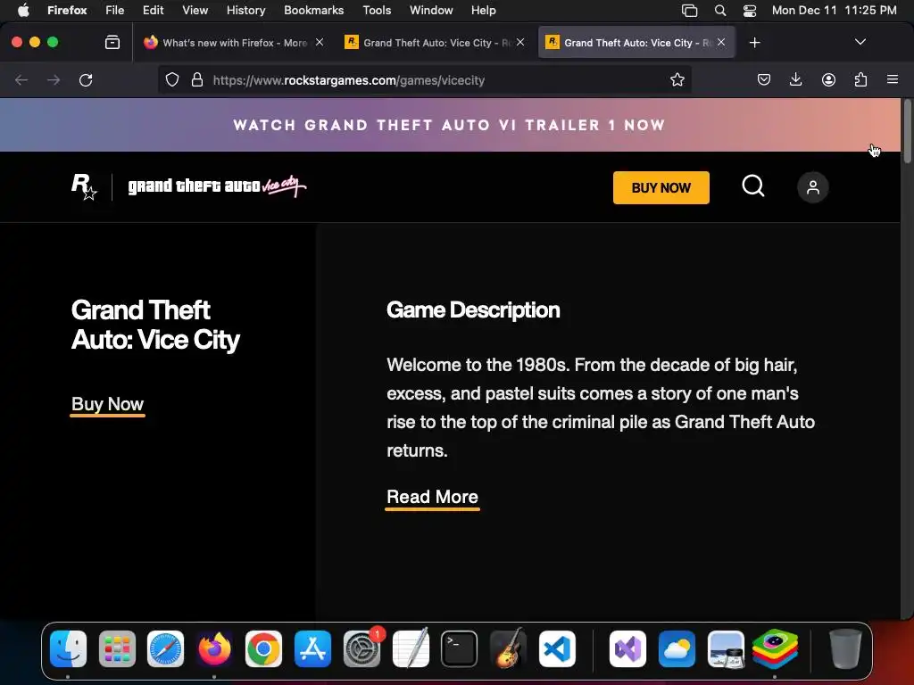Open the Weather app from the Dock
Viewport: 914px width, 685px height.
[x=677, y=648]
